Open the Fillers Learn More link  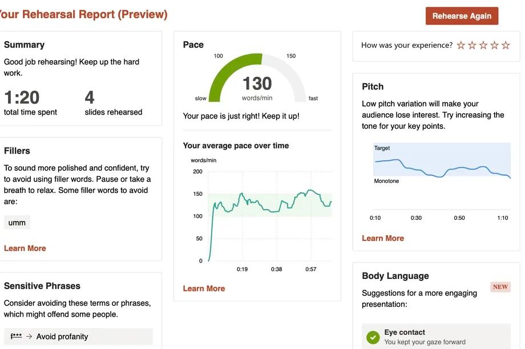[25, 248]
